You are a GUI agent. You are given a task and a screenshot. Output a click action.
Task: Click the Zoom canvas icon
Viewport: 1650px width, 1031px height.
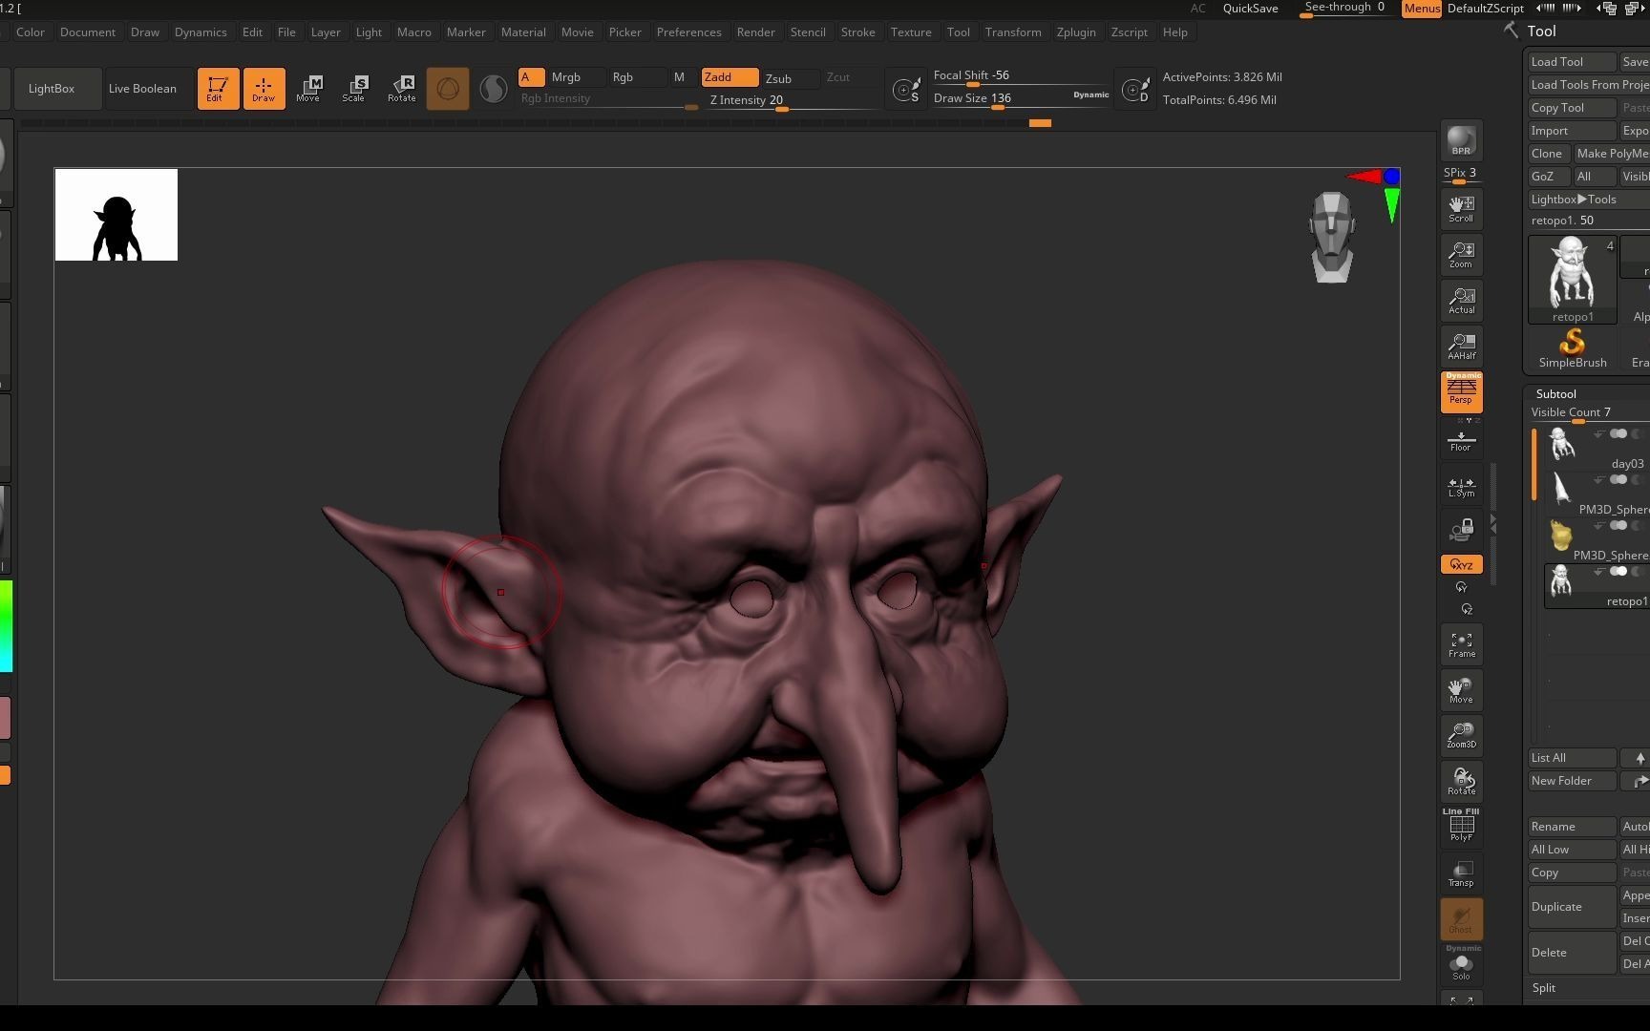point(1461,254)
